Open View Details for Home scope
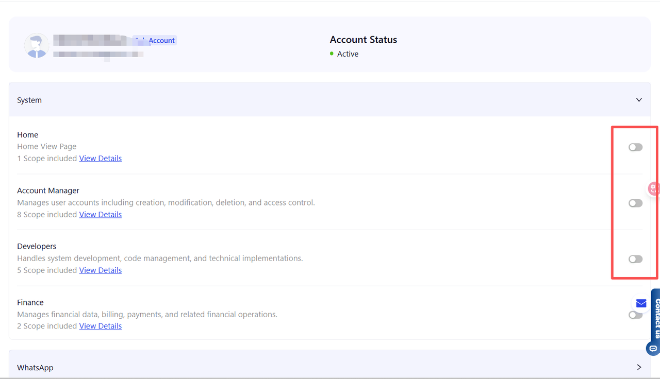 101,159
